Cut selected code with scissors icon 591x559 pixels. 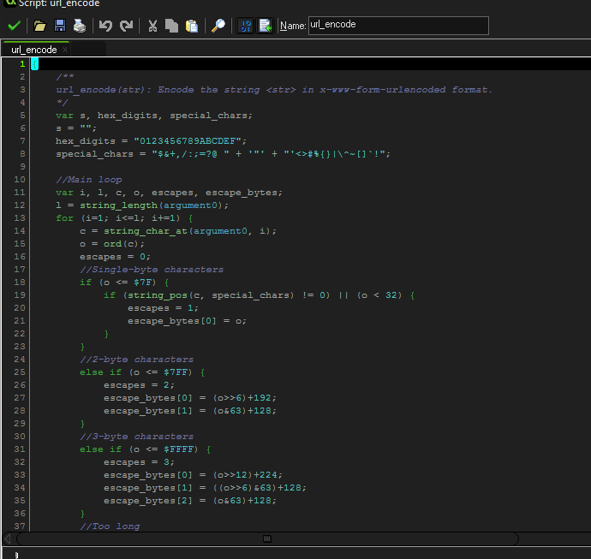152,26
